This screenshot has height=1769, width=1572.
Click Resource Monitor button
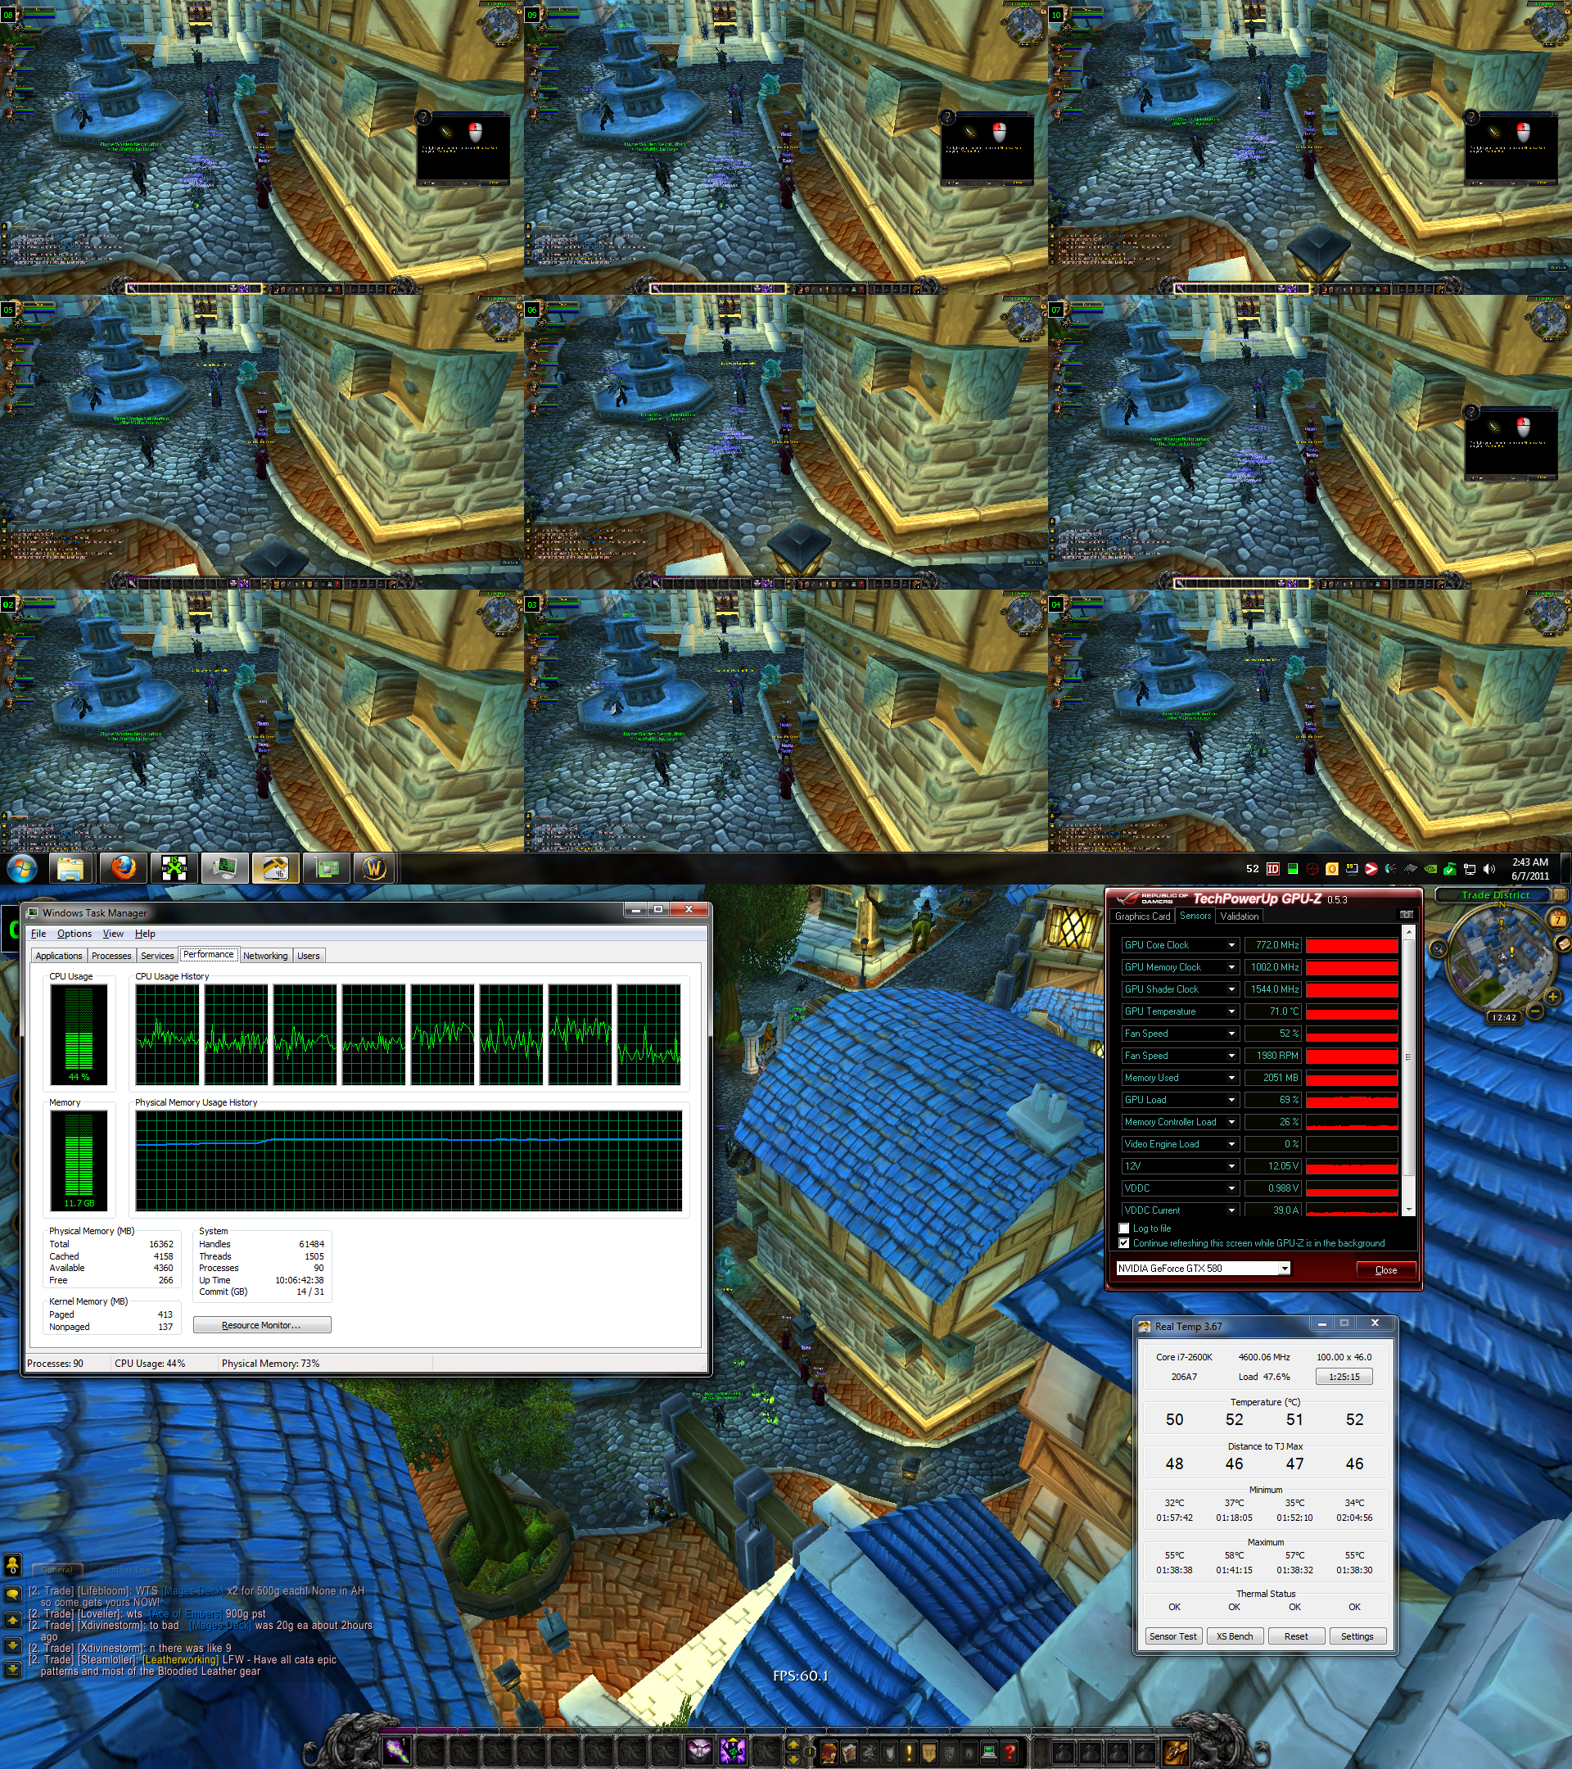(261, 1325)
